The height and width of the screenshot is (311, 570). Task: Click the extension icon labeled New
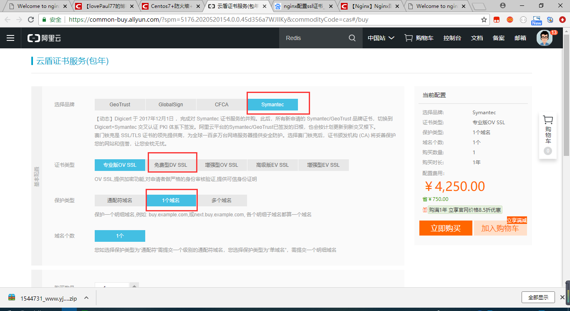537,20
